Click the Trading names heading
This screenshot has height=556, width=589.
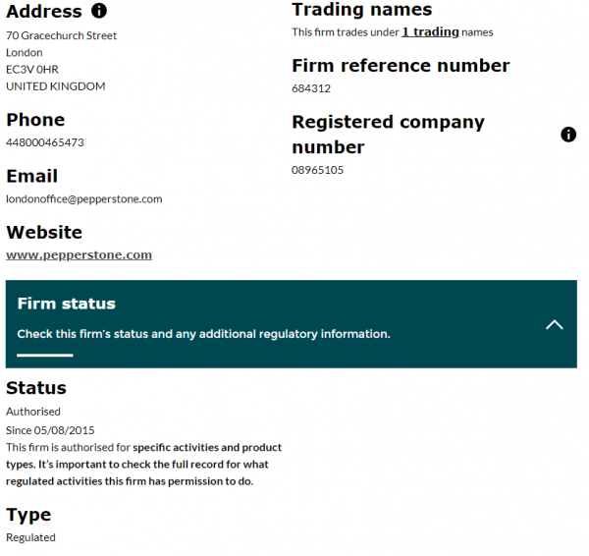coord(361,10)
